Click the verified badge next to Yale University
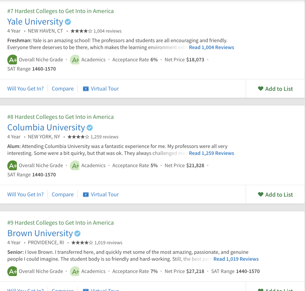The height and width of the screenshot is (291, 305). 68,22
